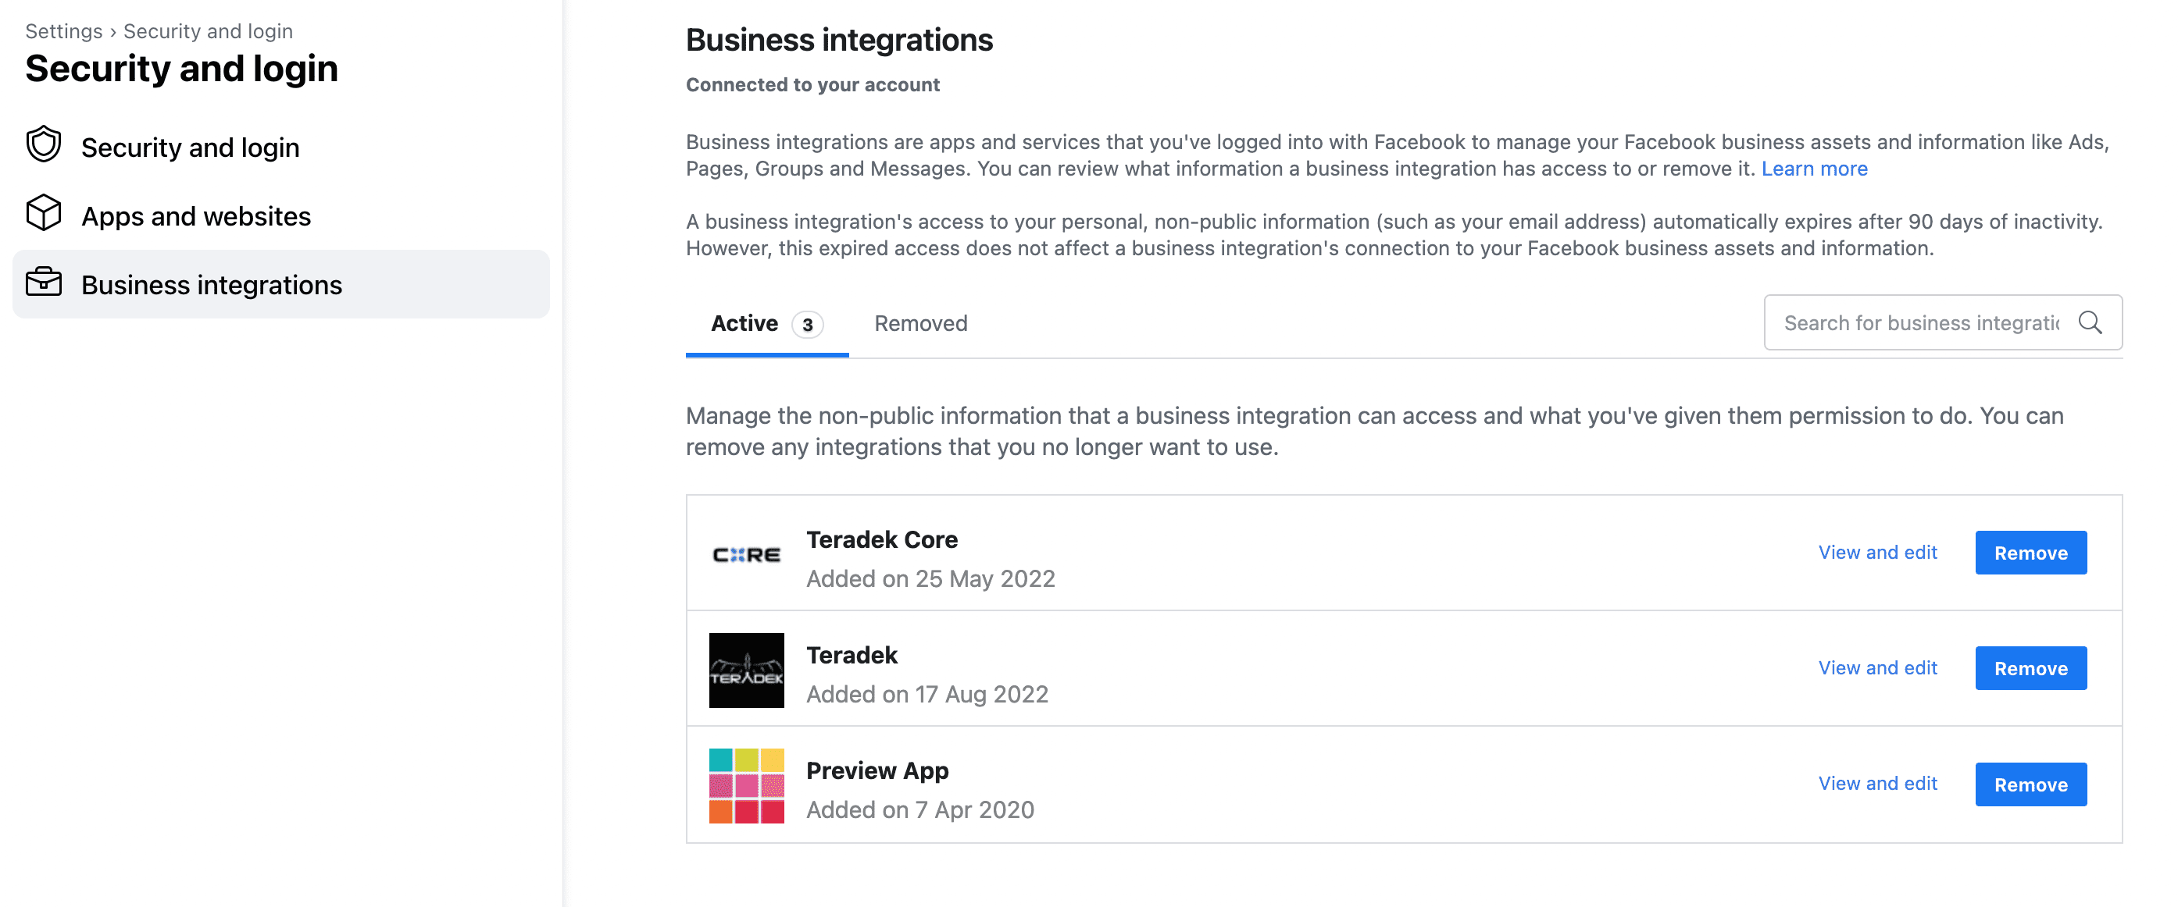Open Apps and websites settings

tap(195, 215)
